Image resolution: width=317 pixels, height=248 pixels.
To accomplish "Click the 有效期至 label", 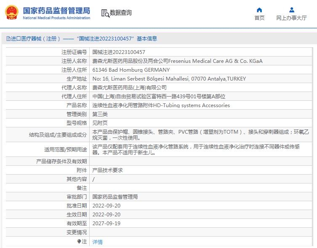I will pos(77,224).
